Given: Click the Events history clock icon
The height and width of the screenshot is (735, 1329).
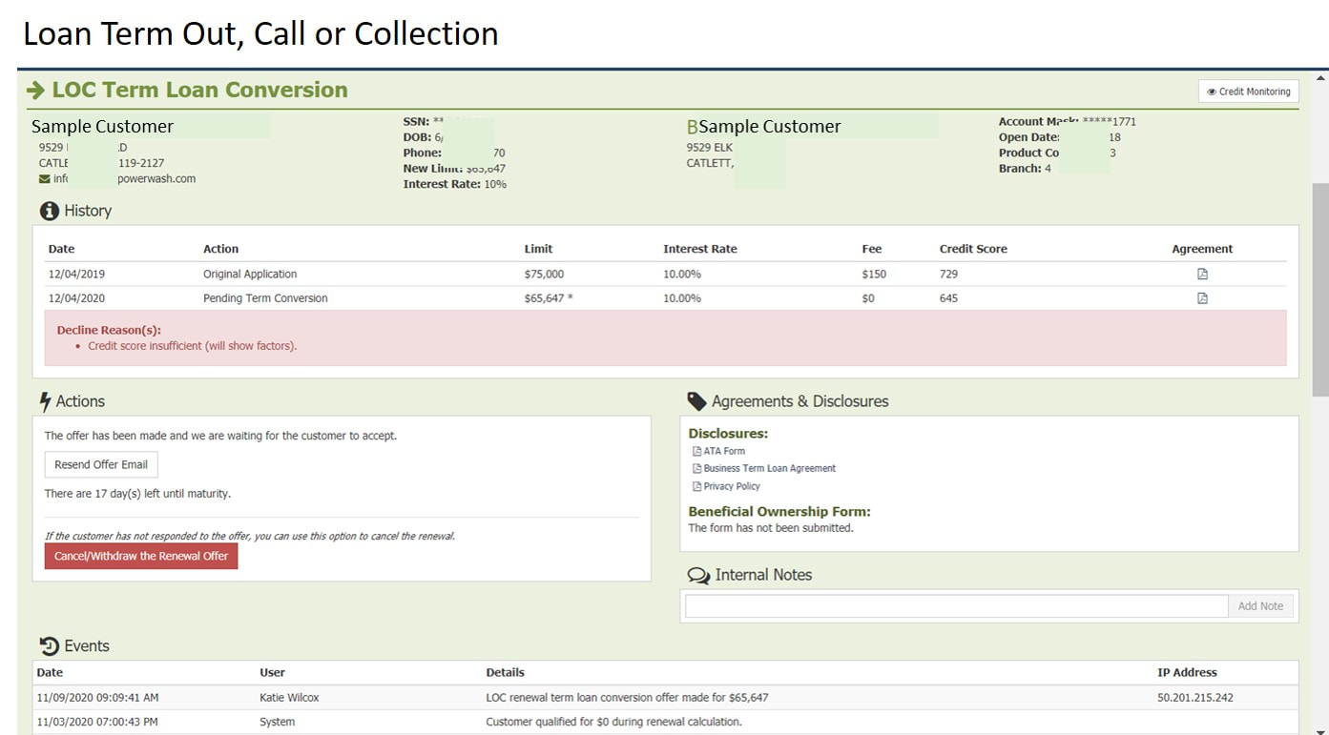Looking at the screenshot, I should [x=50, y=646].
